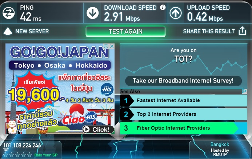Image resolution: width=252 pixels, height=159 pixels.
Task: Close the Go!Go!Japan ad
Action: click(112, 46)
